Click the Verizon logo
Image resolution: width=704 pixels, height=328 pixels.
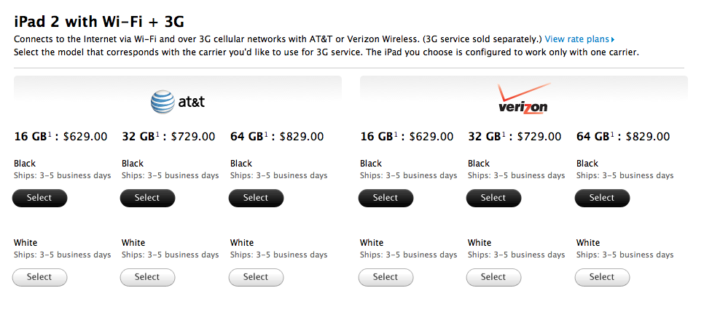523,99
